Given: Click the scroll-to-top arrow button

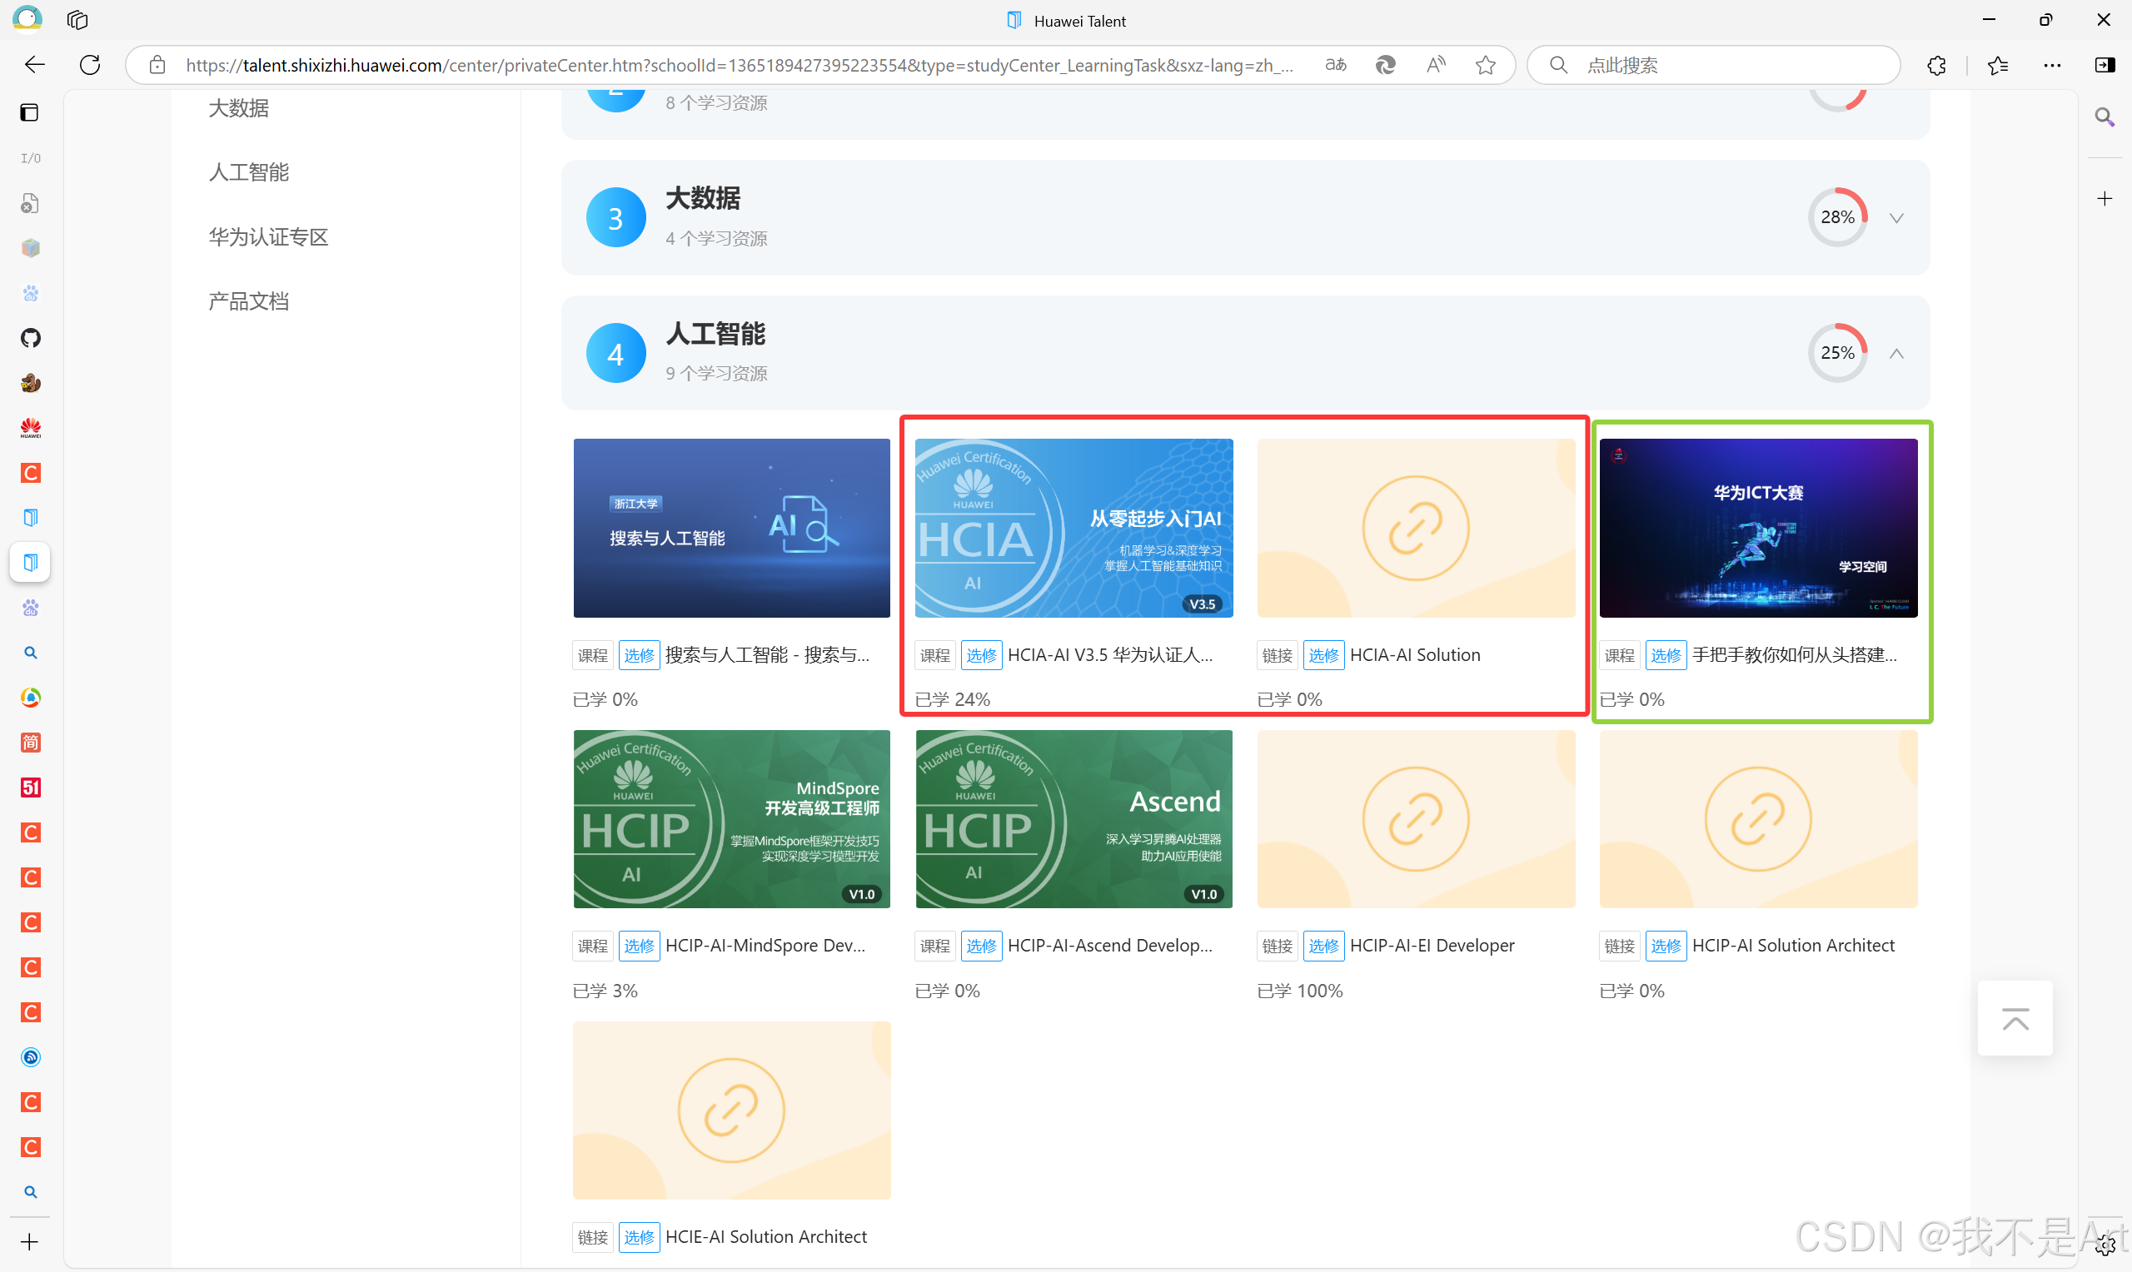Looking at the screenshot, I should coord(2015,1018).
